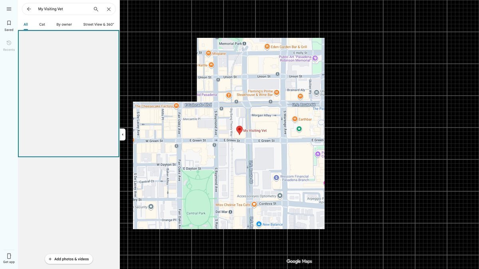Image resolution: width=479 pixels, height=269 pixels.
Task: Click the My Visiting Vet map label
Action: click(x=255, y=130)
